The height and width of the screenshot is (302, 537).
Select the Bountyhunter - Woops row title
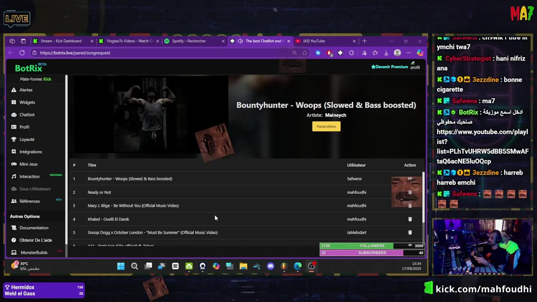click(x=130, y=179)
